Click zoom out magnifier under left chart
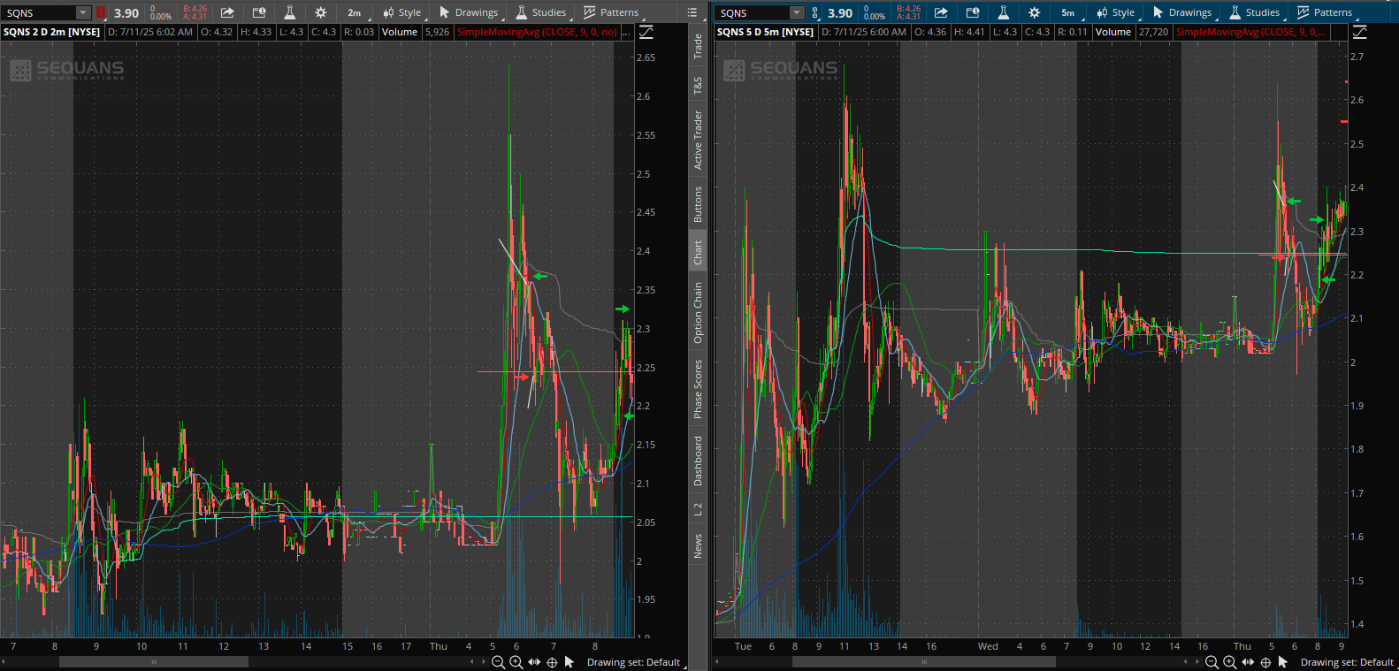This screenshot has height=671, width=1399. 498,662
